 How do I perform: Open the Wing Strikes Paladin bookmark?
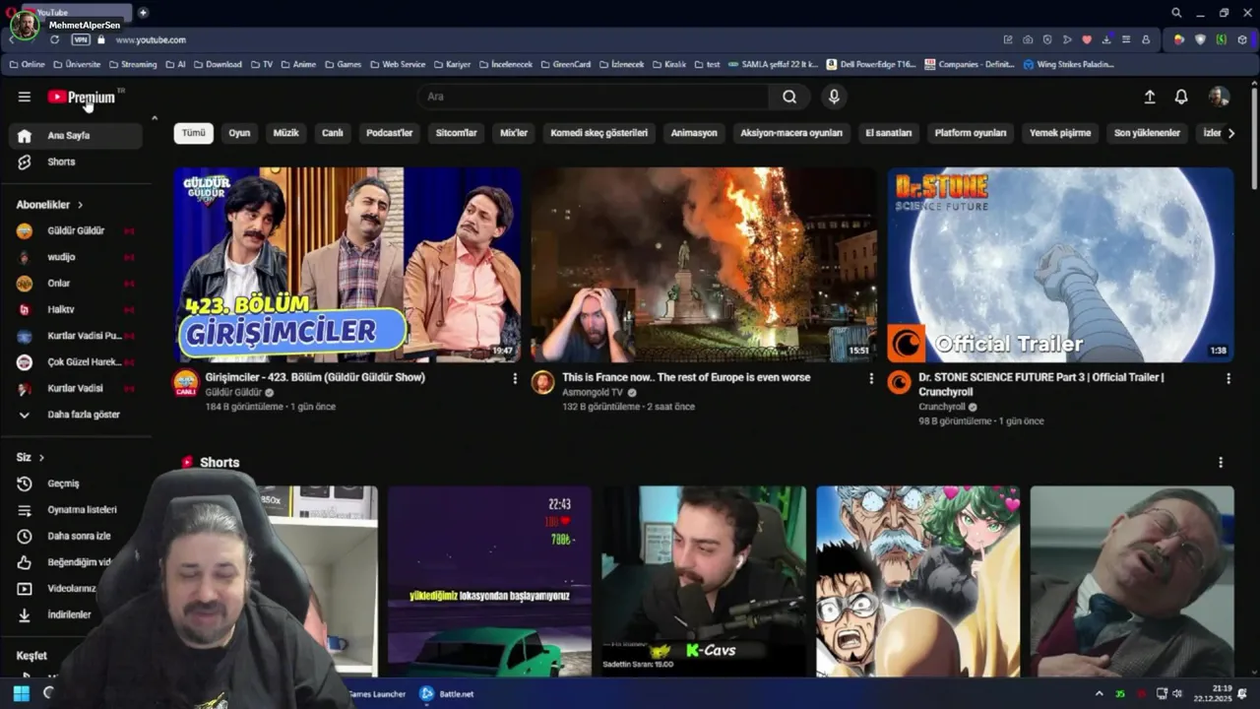1069,64
